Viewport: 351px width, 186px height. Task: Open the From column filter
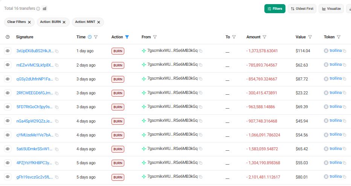tap(155, 37)
